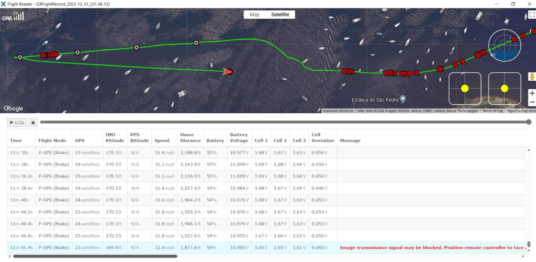Click the attitude horizon indicator
The height and width of the screenshot is (262, 536).
point(505,44)
